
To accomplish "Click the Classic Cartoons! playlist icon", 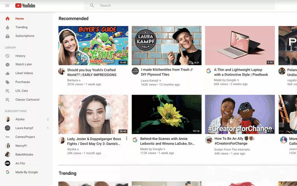I will tap(7, 100).
